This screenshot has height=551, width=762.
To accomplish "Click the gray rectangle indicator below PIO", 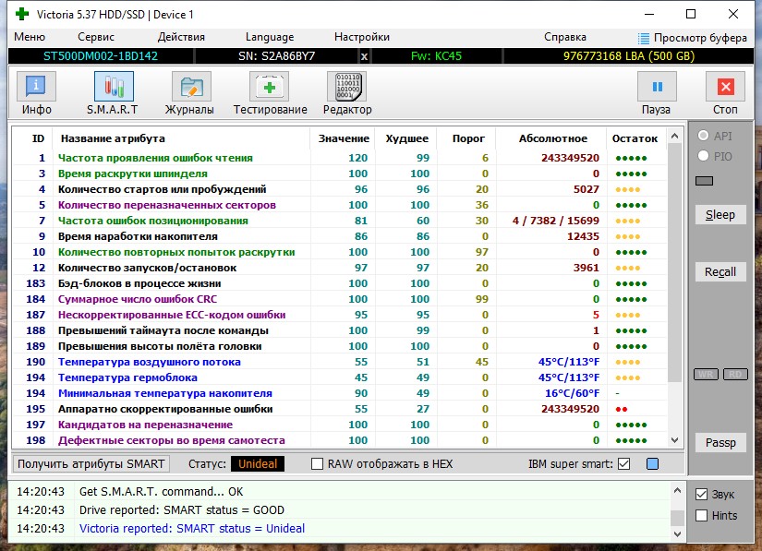I will pyautogui.click(x=704, y=181).
